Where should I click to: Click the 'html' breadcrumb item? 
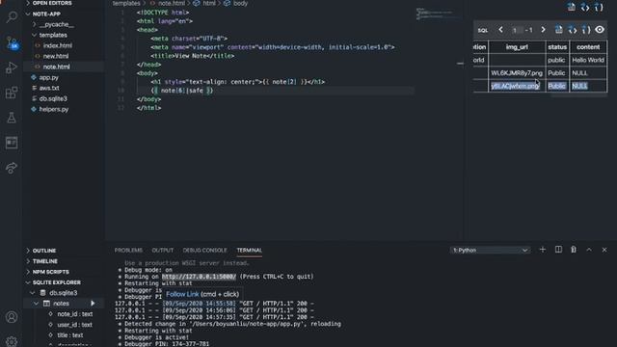click(x=209, y=3)
